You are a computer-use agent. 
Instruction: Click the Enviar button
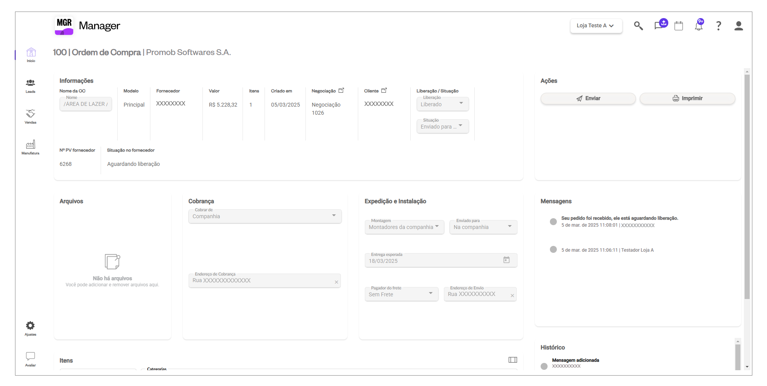coord(588,99)
